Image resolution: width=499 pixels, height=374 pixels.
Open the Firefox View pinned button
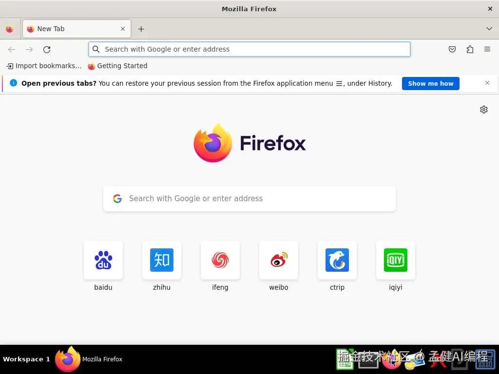(x=10, y=29)
